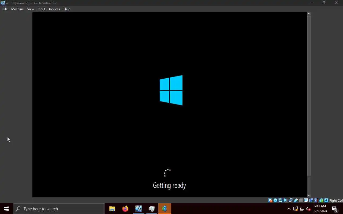Open the Action Center with 6 notifications
This screenshot has height=214, width=343.
click(335, 209)
